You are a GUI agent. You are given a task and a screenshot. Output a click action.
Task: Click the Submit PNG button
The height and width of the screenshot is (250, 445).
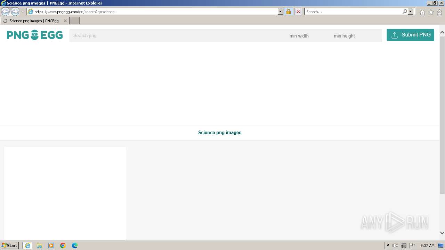click(410, 35)
